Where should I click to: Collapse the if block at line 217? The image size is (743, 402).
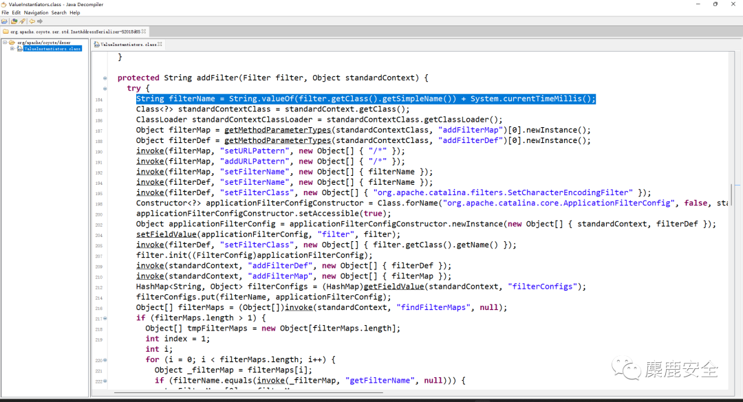105,319
